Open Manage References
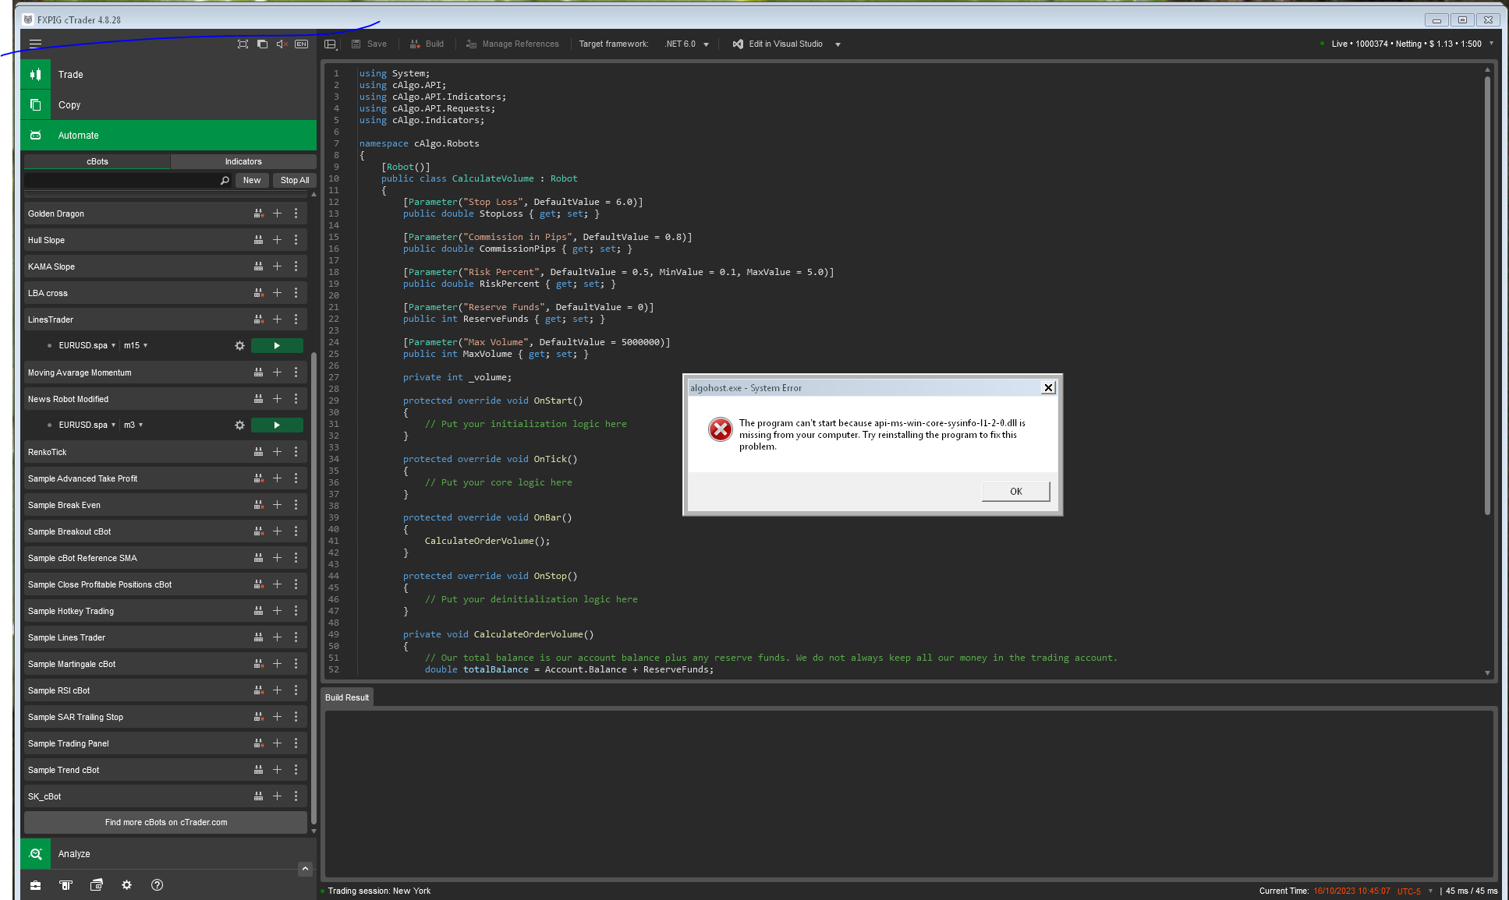1509x900 pixels. click(512, 44)
